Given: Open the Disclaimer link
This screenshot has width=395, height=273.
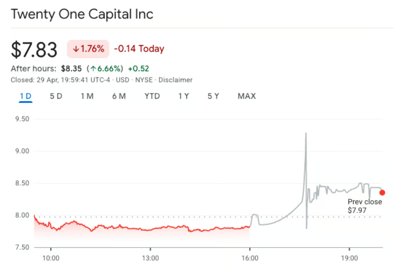Looking at the screenshot, I should (175, 80).
